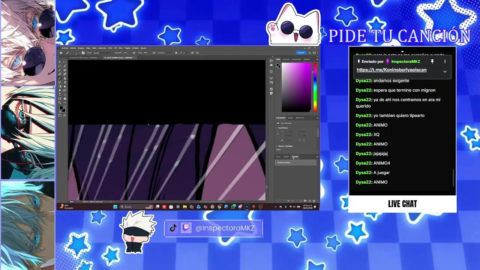This screenshot has height=270, width=480.
Task: Select the Crop tool
Action: pos(60,70)
